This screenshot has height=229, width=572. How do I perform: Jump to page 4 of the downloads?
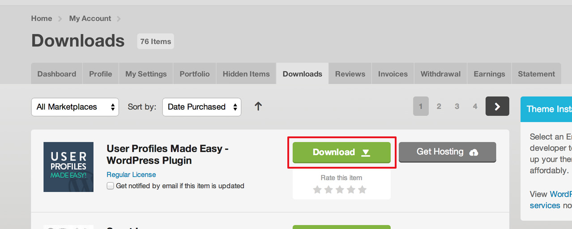[x=475, y=106]
